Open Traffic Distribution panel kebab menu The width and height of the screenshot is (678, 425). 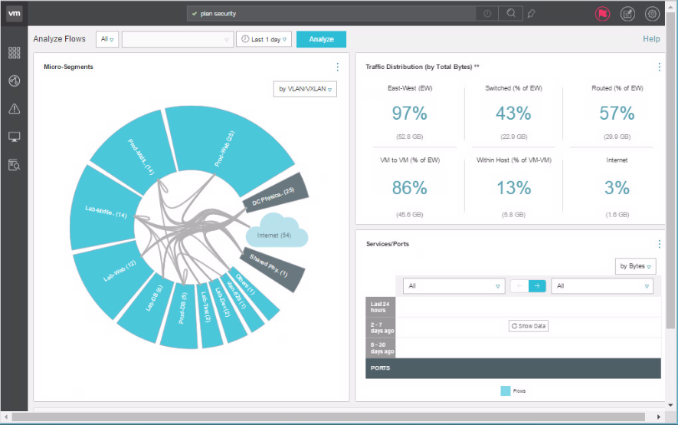tap(659, 68)
